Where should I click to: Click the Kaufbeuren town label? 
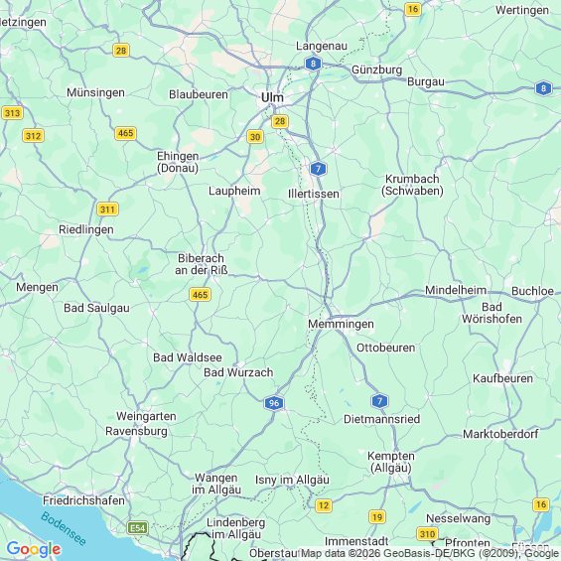click(502, 378)
